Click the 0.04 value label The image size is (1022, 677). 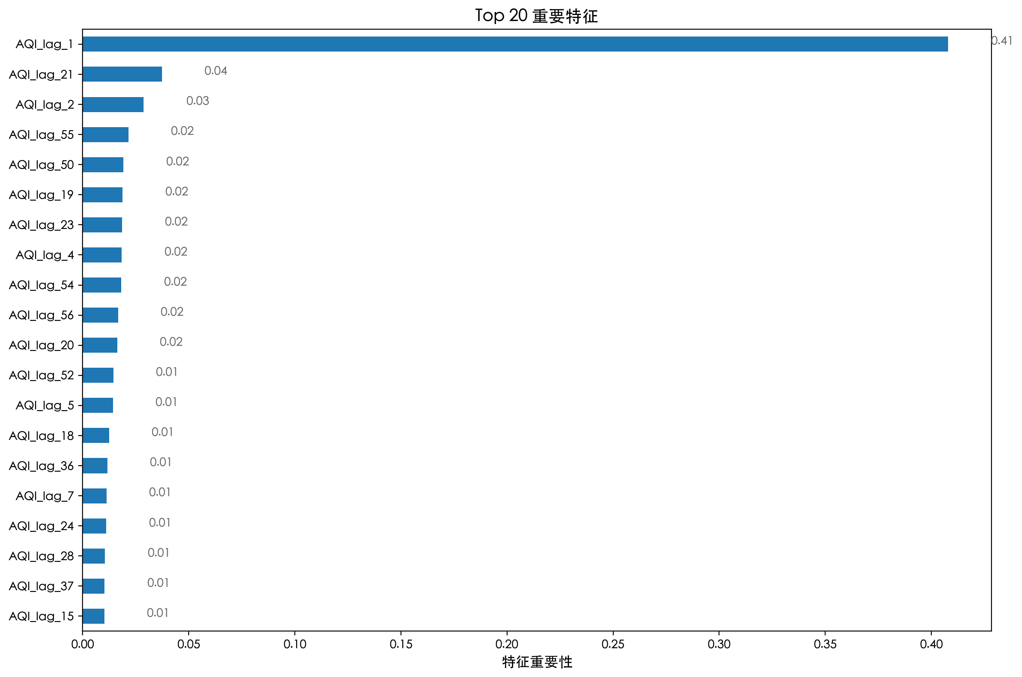pyautogui.click(x=216, y=71)
